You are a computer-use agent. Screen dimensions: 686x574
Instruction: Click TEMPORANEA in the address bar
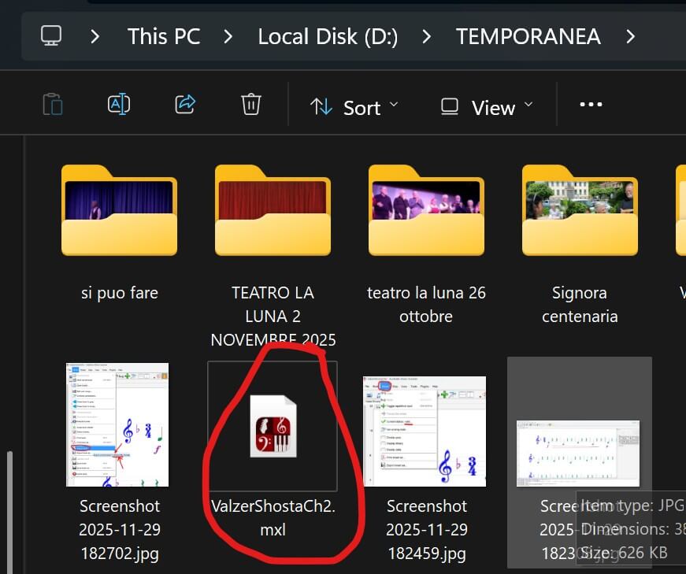point(528,36)
